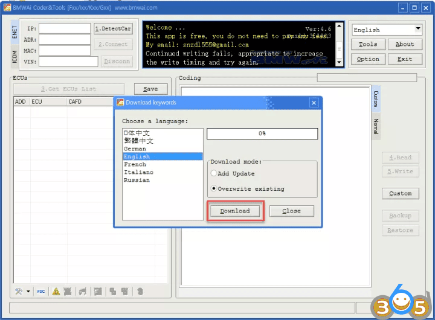Image resolution: width=435 pixels, height=320 pixels.
Task: Select English in the language list
Action: [x=163, y=156]
